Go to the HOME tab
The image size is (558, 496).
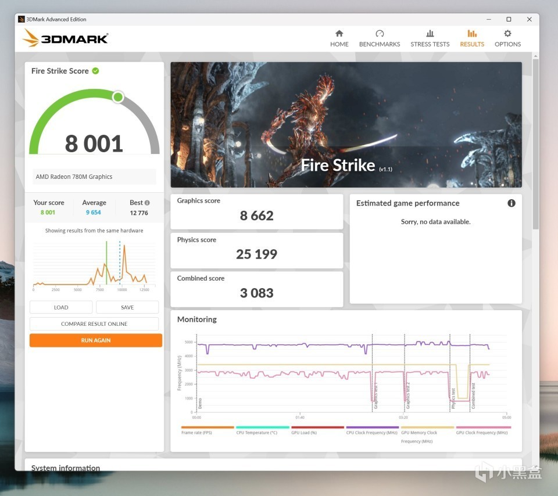[x=339, y=38]
